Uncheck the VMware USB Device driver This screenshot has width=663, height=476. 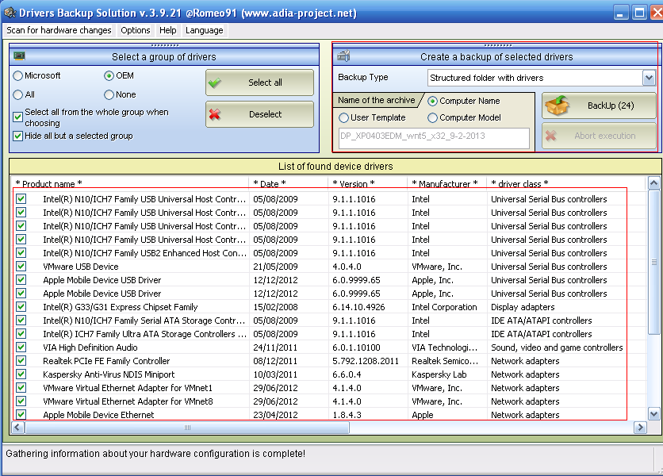21,267
